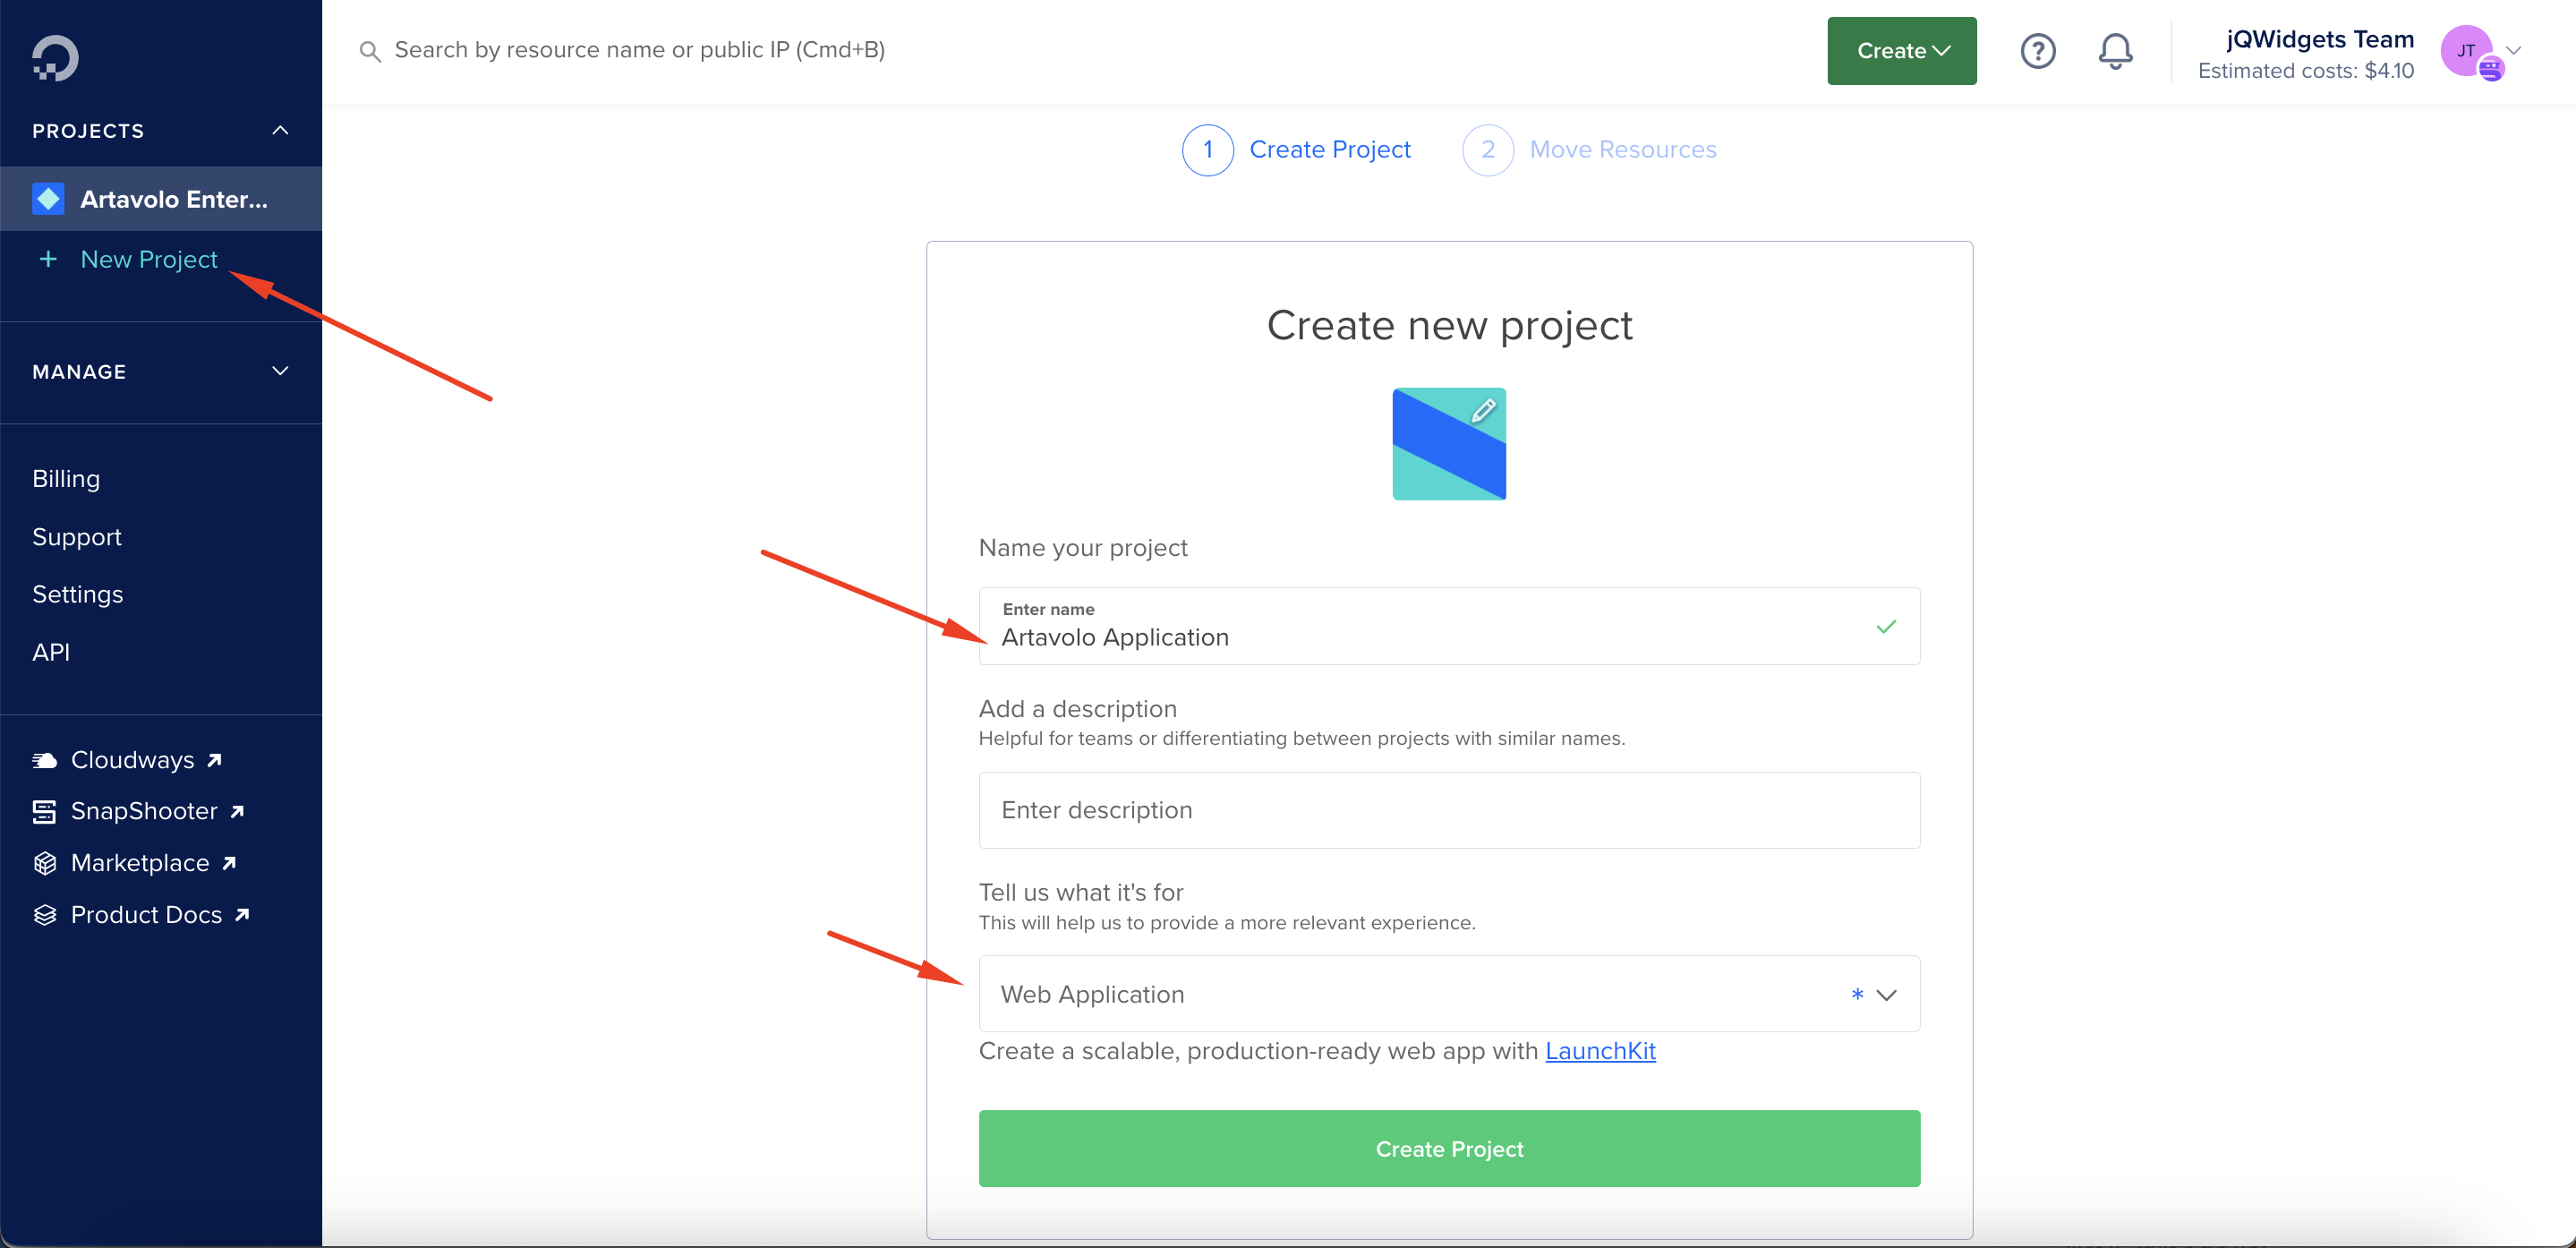The image size is (2576, 1248).
Task: Open the help question mark icon
Action: coord(2037,51)
